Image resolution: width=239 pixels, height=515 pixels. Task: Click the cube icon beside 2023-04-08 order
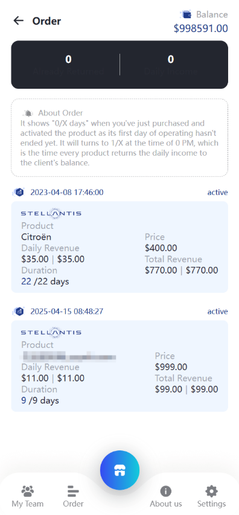19,192
